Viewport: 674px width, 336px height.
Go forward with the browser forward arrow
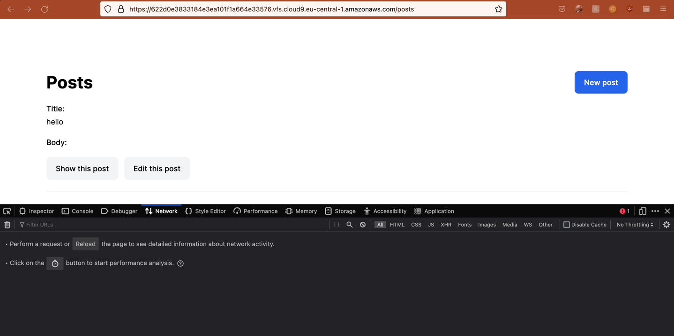pyautogui.click(x=28, y=9)
